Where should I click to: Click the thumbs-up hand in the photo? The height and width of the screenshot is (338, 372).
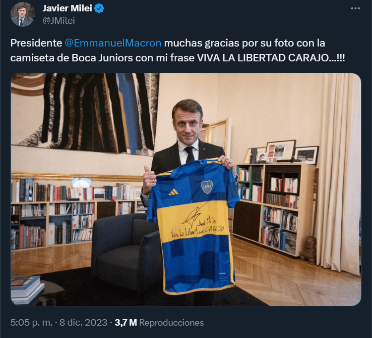coord(149,180)
